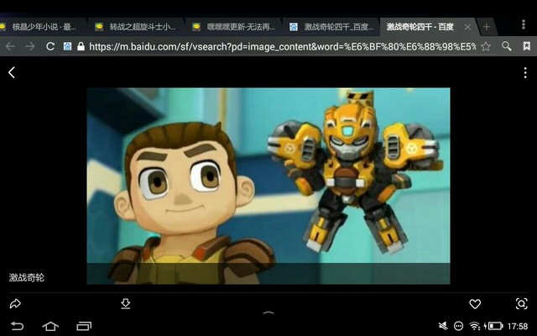Switch to 转战之超旋斗士小 tab
The image size is (537, 336).
(136, 27)
